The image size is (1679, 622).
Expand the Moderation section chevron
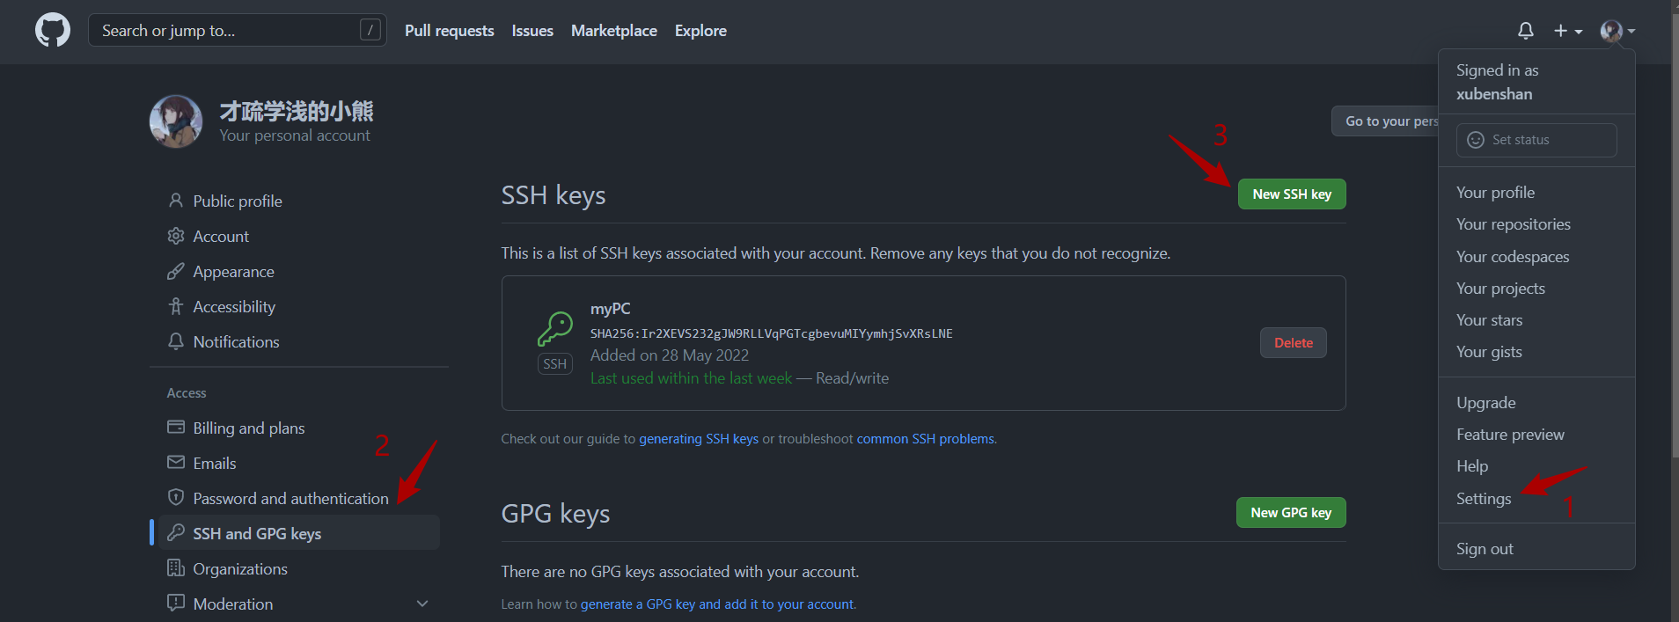(x=422, y=604)
